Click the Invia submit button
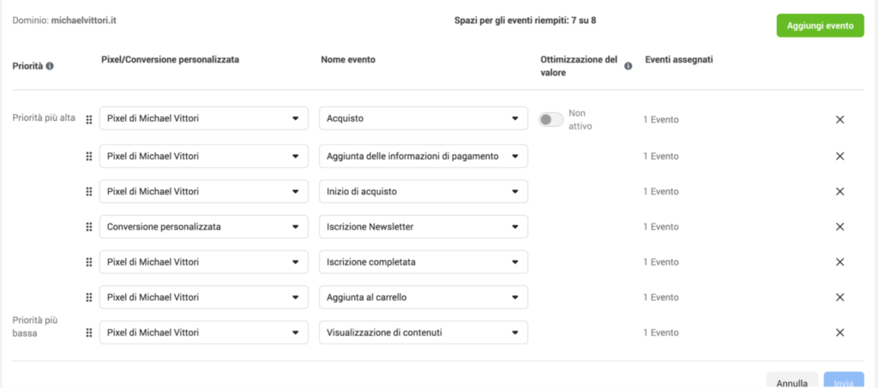Screen dimensions: 878x388 pyautogui.click(x=844, y=381)
